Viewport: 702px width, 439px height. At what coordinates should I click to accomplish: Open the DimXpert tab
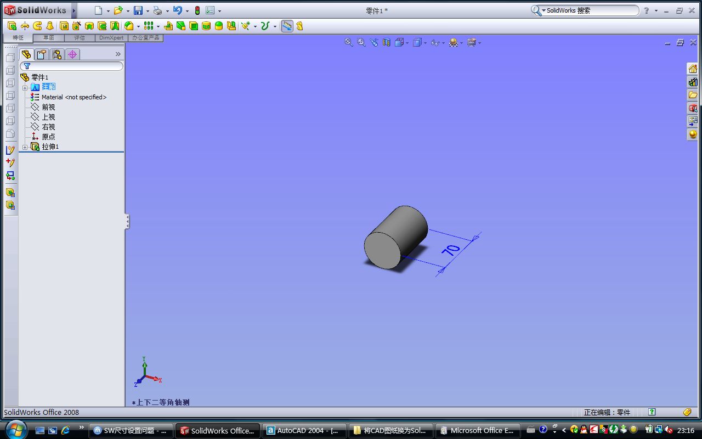pos(111,38)
